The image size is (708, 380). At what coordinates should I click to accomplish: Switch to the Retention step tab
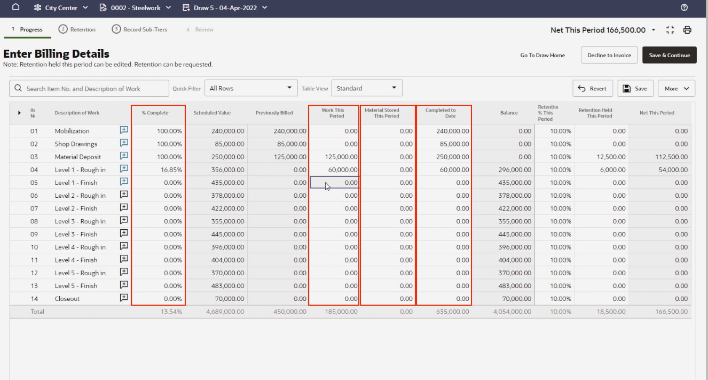coord(77,29)
